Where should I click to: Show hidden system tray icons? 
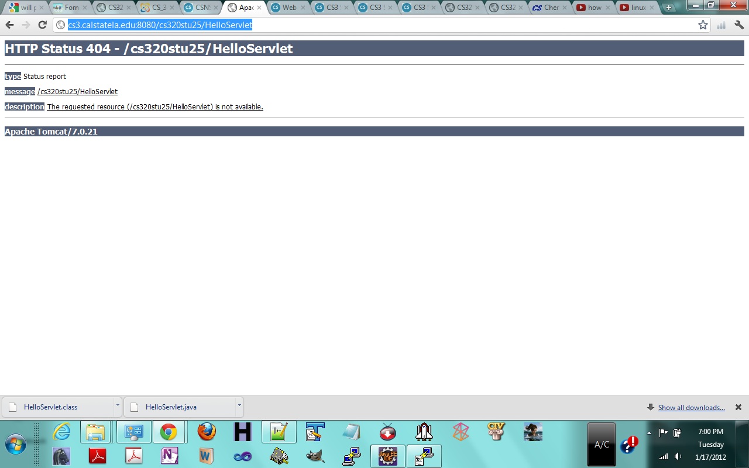click(x=649, y=433)
